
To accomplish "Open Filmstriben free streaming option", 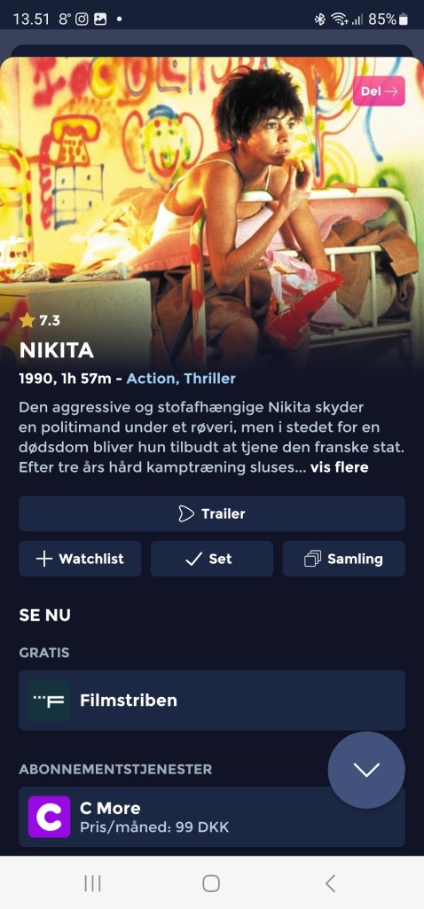I will 212,701.
